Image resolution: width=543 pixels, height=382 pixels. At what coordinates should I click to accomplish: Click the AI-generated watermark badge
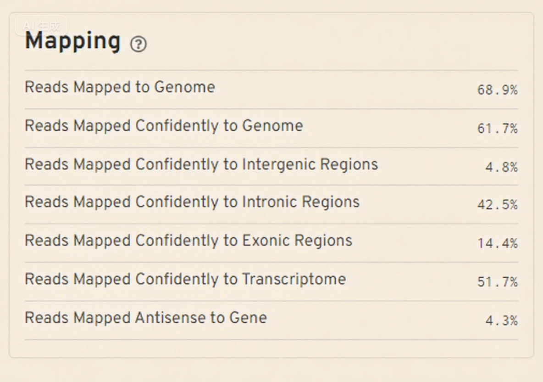click(41, 26)
